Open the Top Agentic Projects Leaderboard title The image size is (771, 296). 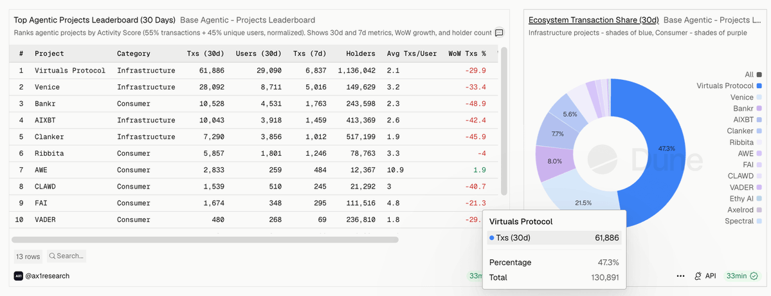click(95, 20)
